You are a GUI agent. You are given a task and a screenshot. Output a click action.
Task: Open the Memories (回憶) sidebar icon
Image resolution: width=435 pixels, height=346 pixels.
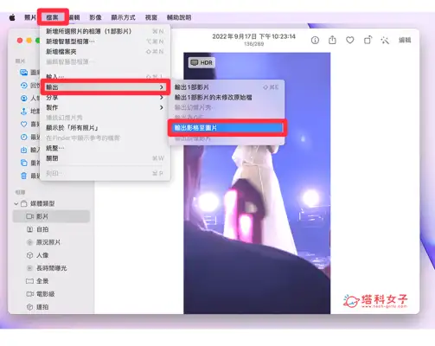(23, 86)
